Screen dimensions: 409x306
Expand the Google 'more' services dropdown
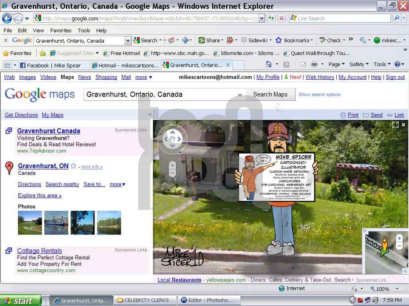coord(144,77)
